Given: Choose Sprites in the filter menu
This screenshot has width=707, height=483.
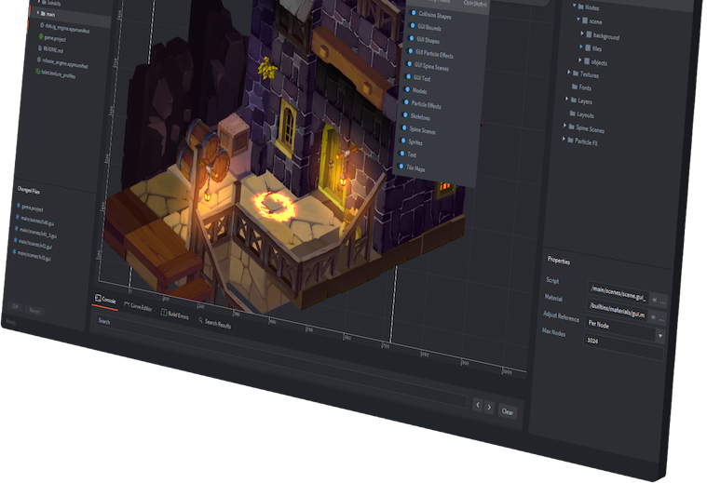Looking at the screenshot, I should click(x=415, y=142).
